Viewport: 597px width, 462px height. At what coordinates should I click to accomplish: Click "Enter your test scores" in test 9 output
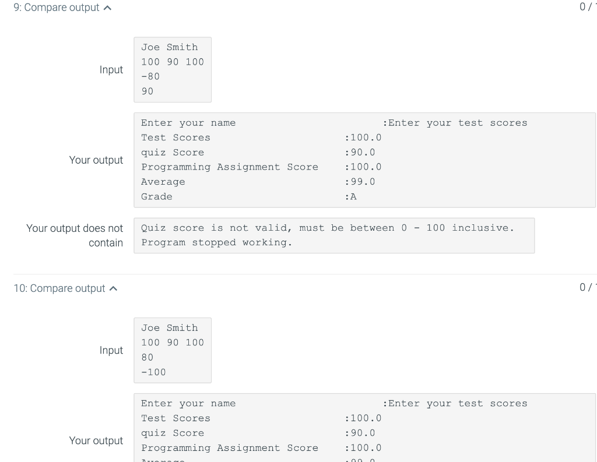tap(458, 123)
